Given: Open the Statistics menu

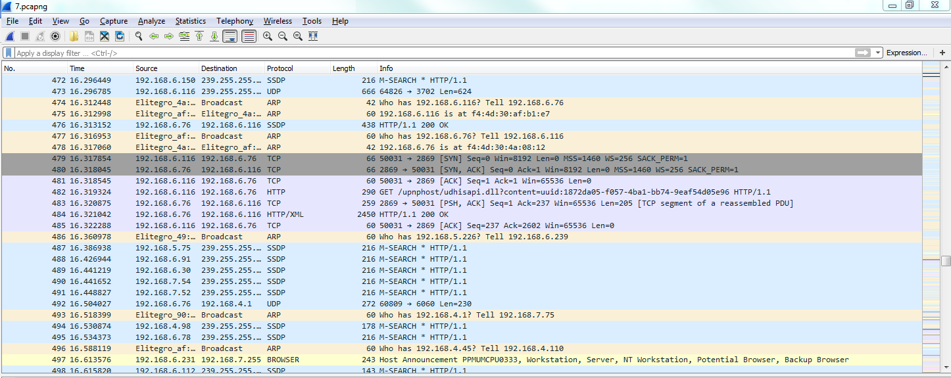Looking at the screenshot, I should [190, 21].
